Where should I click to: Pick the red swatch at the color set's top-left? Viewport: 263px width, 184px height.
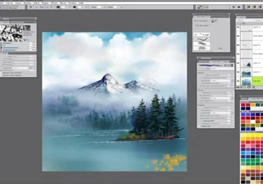243,105
